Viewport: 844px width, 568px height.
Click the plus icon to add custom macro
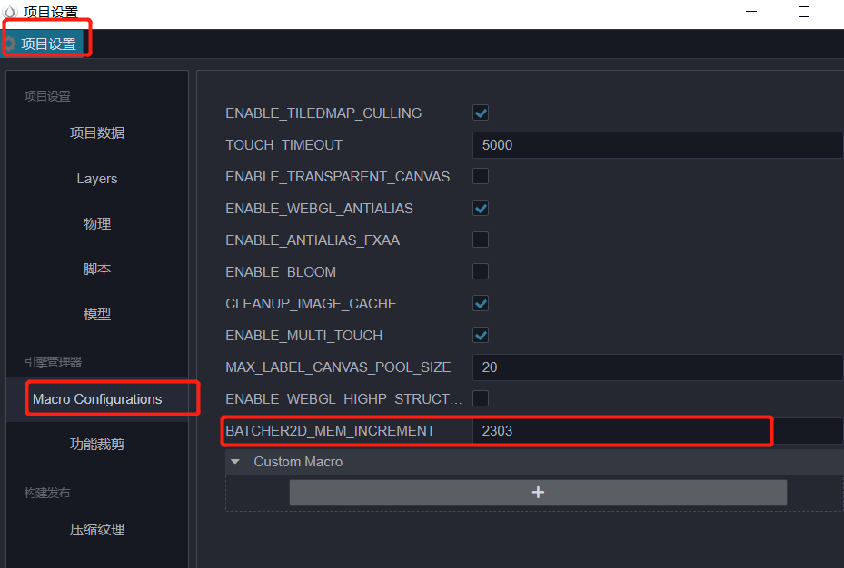[x=538, y=492]
